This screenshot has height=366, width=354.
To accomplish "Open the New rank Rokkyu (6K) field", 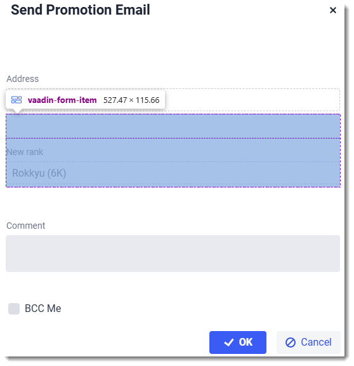I will click(x=173, y=173).
